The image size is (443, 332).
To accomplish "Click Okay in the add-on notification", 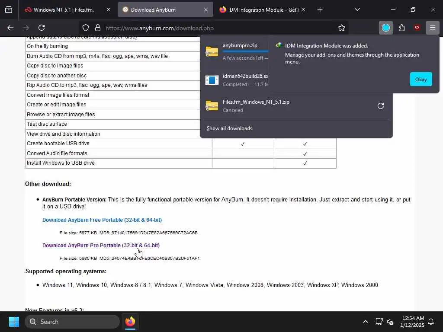I will 421,80.
